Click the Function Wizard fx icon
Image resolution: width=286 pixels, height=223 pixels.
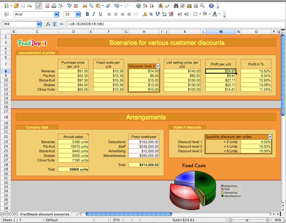(x=48, y=24)
